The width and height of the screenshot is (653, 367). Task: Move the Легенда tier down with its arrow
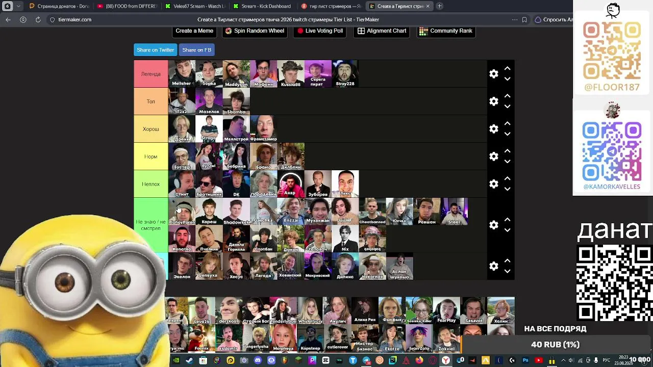pos(507,79)
